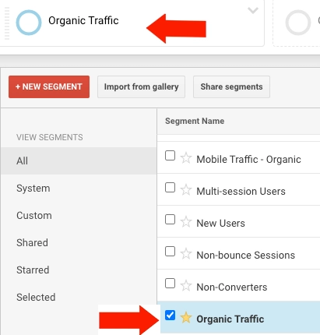Check the New Users checkbox

[x=170, y=220]
